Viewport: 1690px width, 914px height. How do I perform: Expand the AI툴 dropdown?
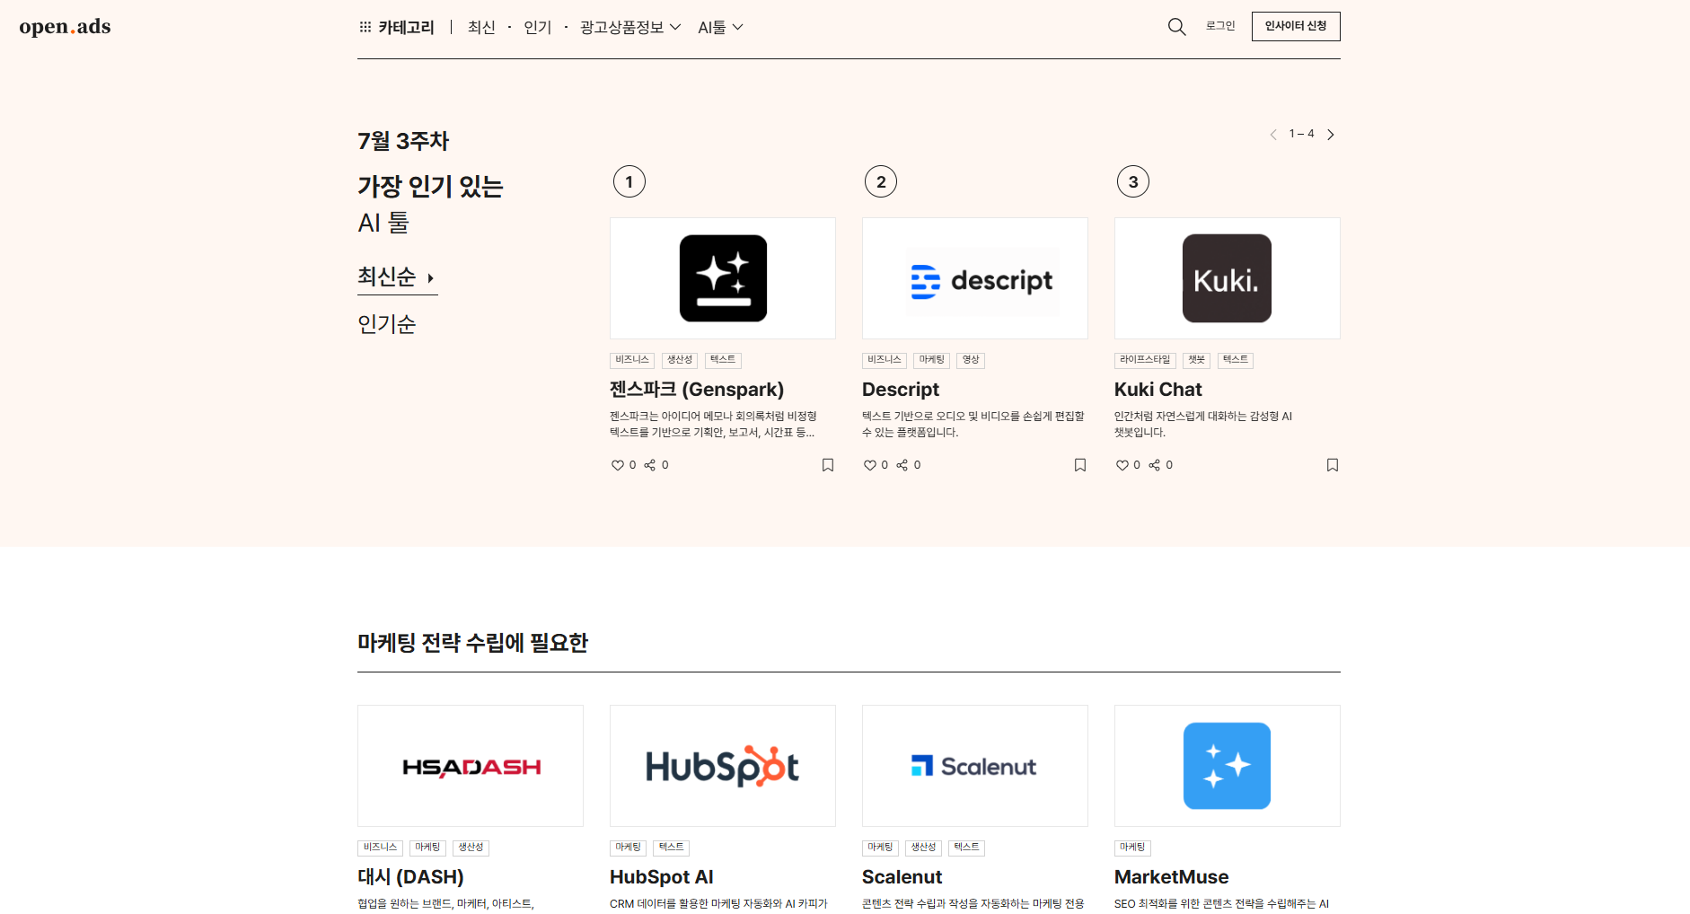click(x=720, y=27)
